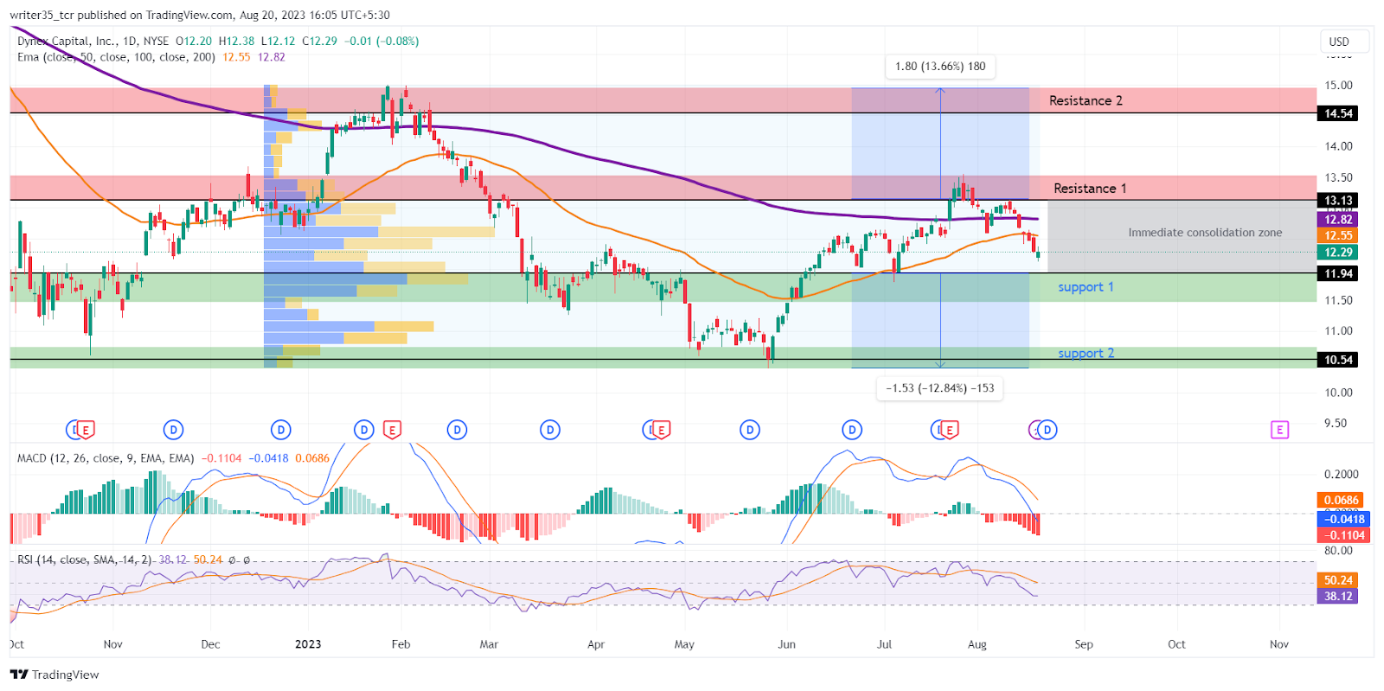Click the 2023 label on time axis
The width and height of the screenshot is (1384, 691).
[x=308, y=644]
